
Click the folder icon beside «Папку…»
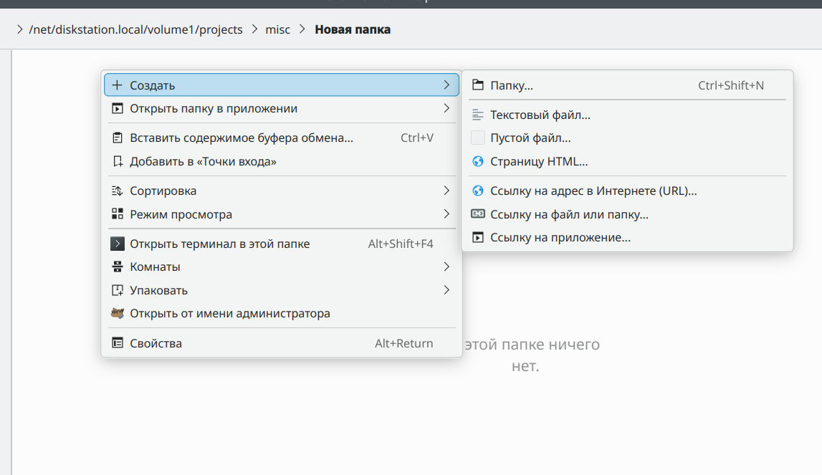pyautogui.click(x=478, y=85)
